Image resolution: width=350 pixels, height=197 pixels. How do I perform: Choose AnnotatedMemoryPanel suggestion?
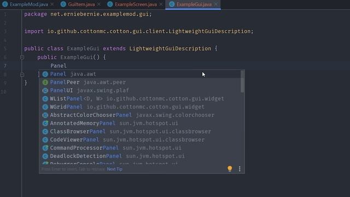140,123
